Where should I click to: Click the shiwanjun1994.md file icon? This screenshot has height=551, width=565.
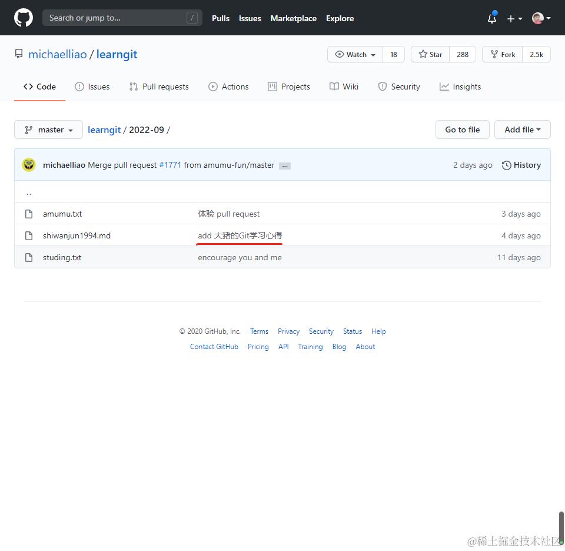pos(29,235)
